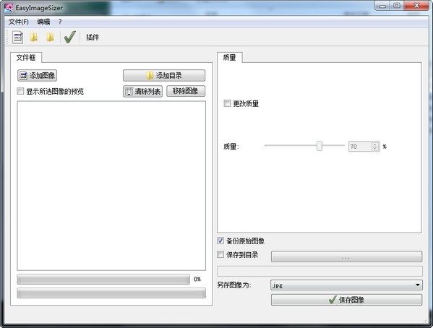The image size is (433, 328).
Task: Click the 移除图像 button
Action: click(x=186, y=91)
